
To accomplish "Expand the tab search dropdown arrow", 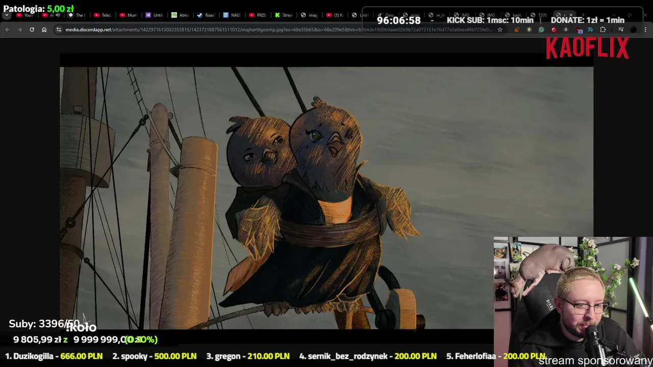I will pyautogui.click(x=7, y=15).
